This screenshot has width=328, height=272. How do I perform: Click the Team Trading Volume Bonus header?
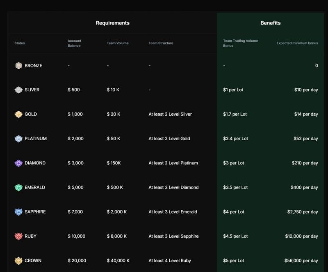[240, 43]
